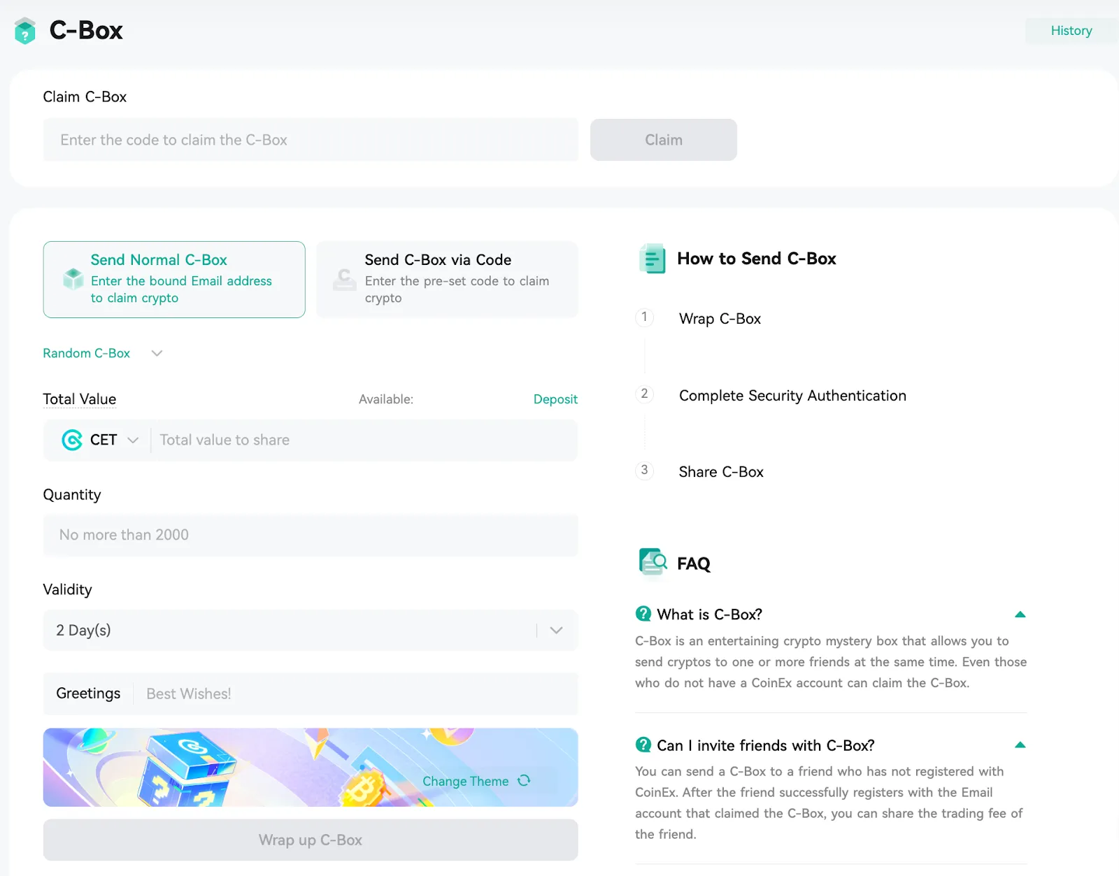The image size is (1119, 876).
Task: Click the Wrap up C-Box button
Action: 311,840
